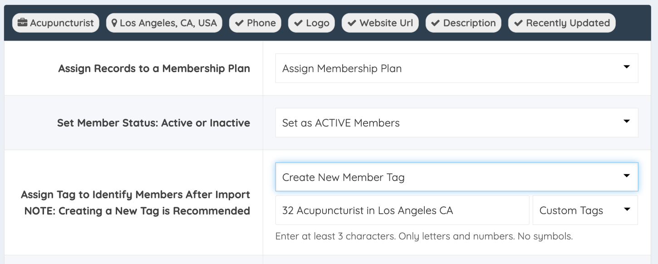
Task: Click the checkmark icon on Description chip
Action: click(435, 23)
